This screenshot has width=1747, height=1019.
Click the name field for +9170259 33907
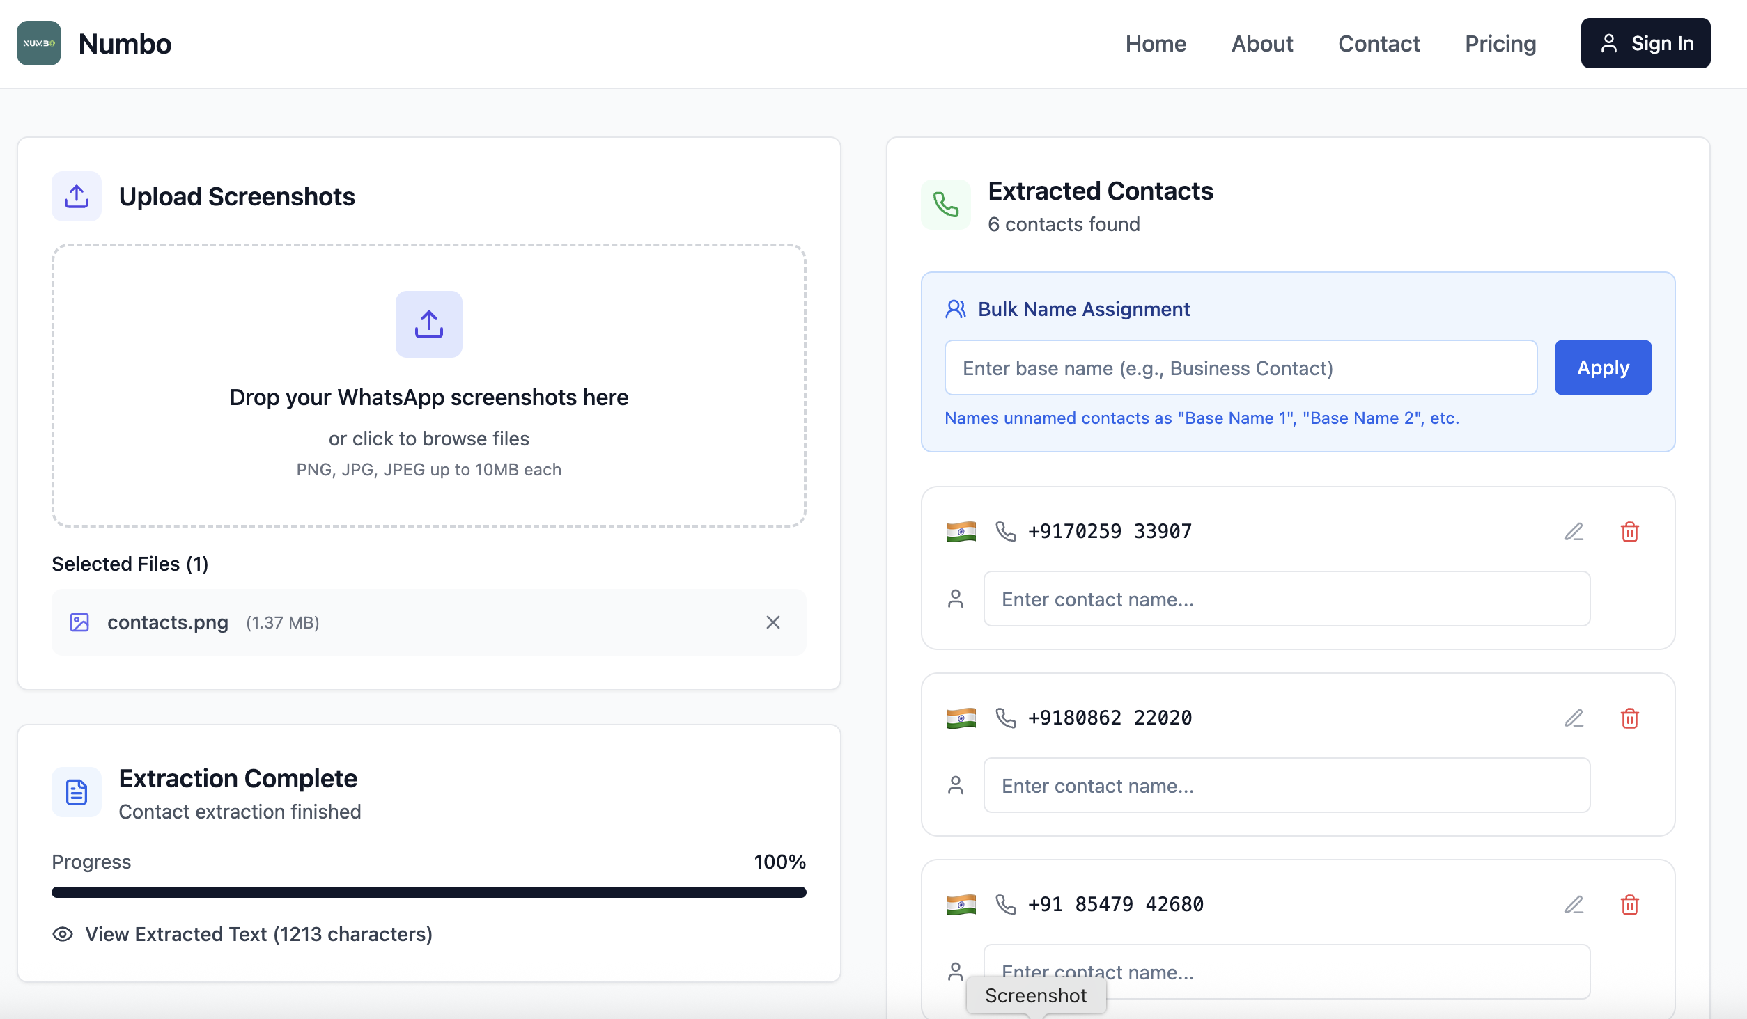click(x=1286, y=599)
